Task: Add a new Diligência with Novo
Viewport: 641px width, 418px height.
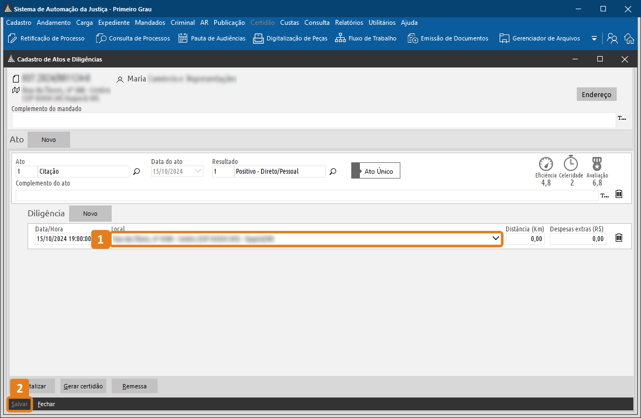Action: (x=90, y=214)
